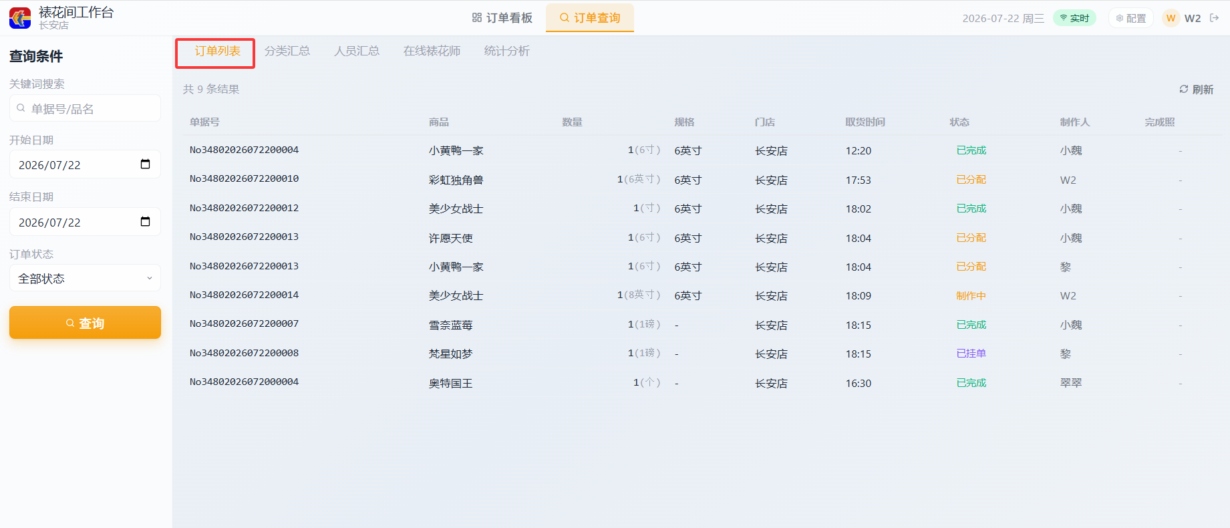Screen dimensions: 1230x528
Task: Open the 配置 settings button
Action: click(x=1131, y=18)
